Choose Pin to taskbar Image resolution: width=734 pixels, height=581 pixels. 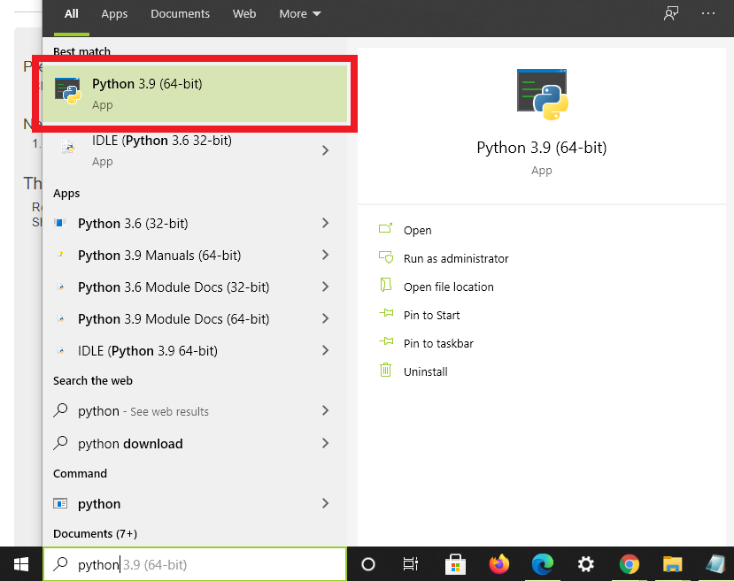438,343
